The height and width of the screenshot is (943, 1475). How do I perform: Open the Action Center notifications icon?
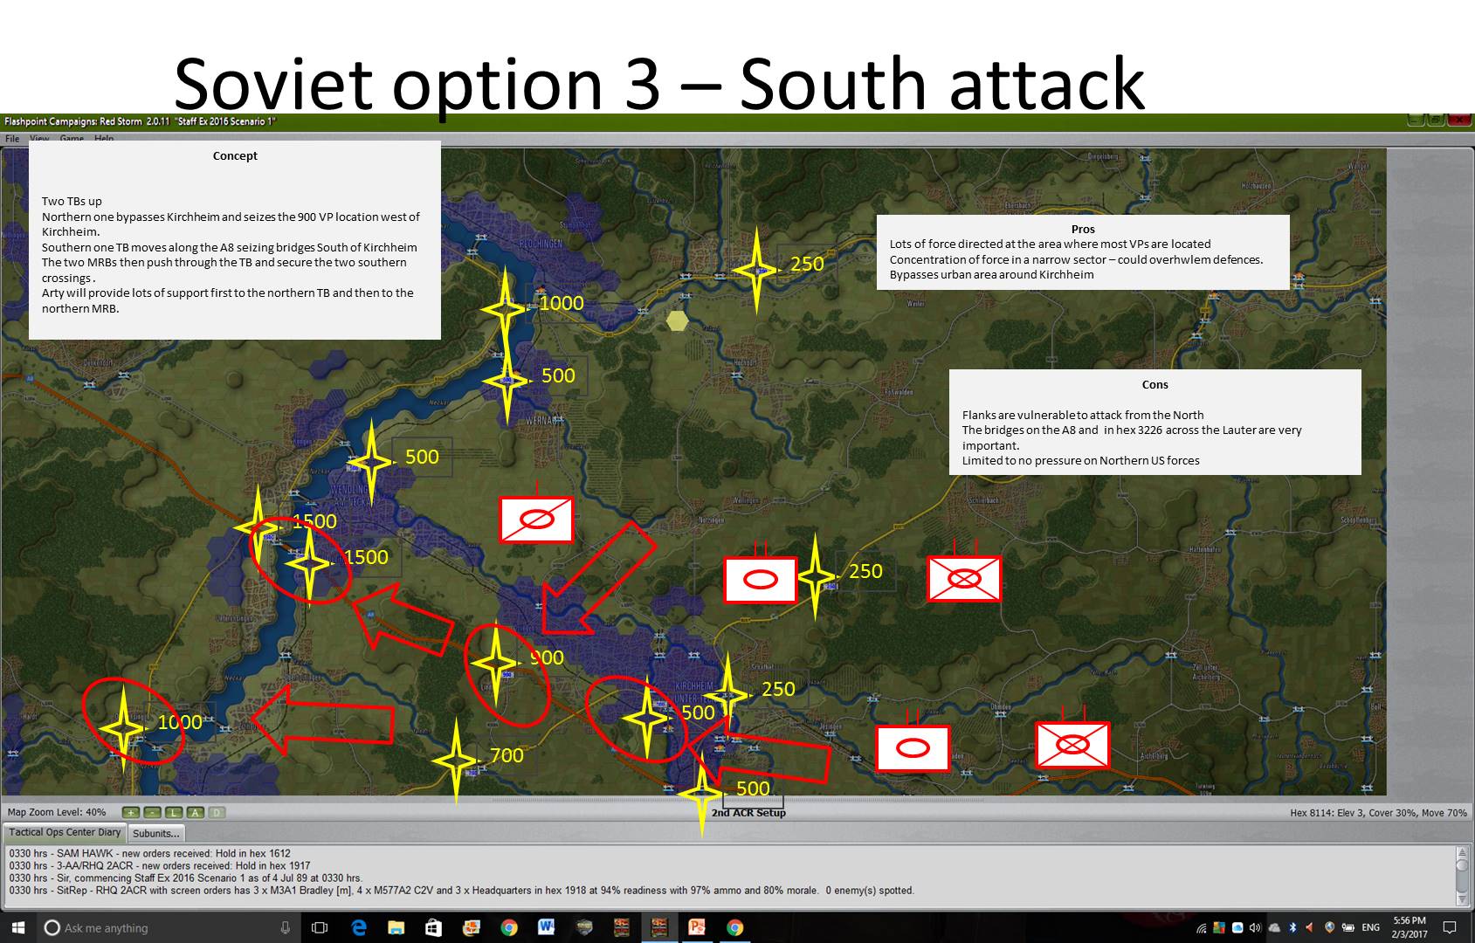point(1450,927)
